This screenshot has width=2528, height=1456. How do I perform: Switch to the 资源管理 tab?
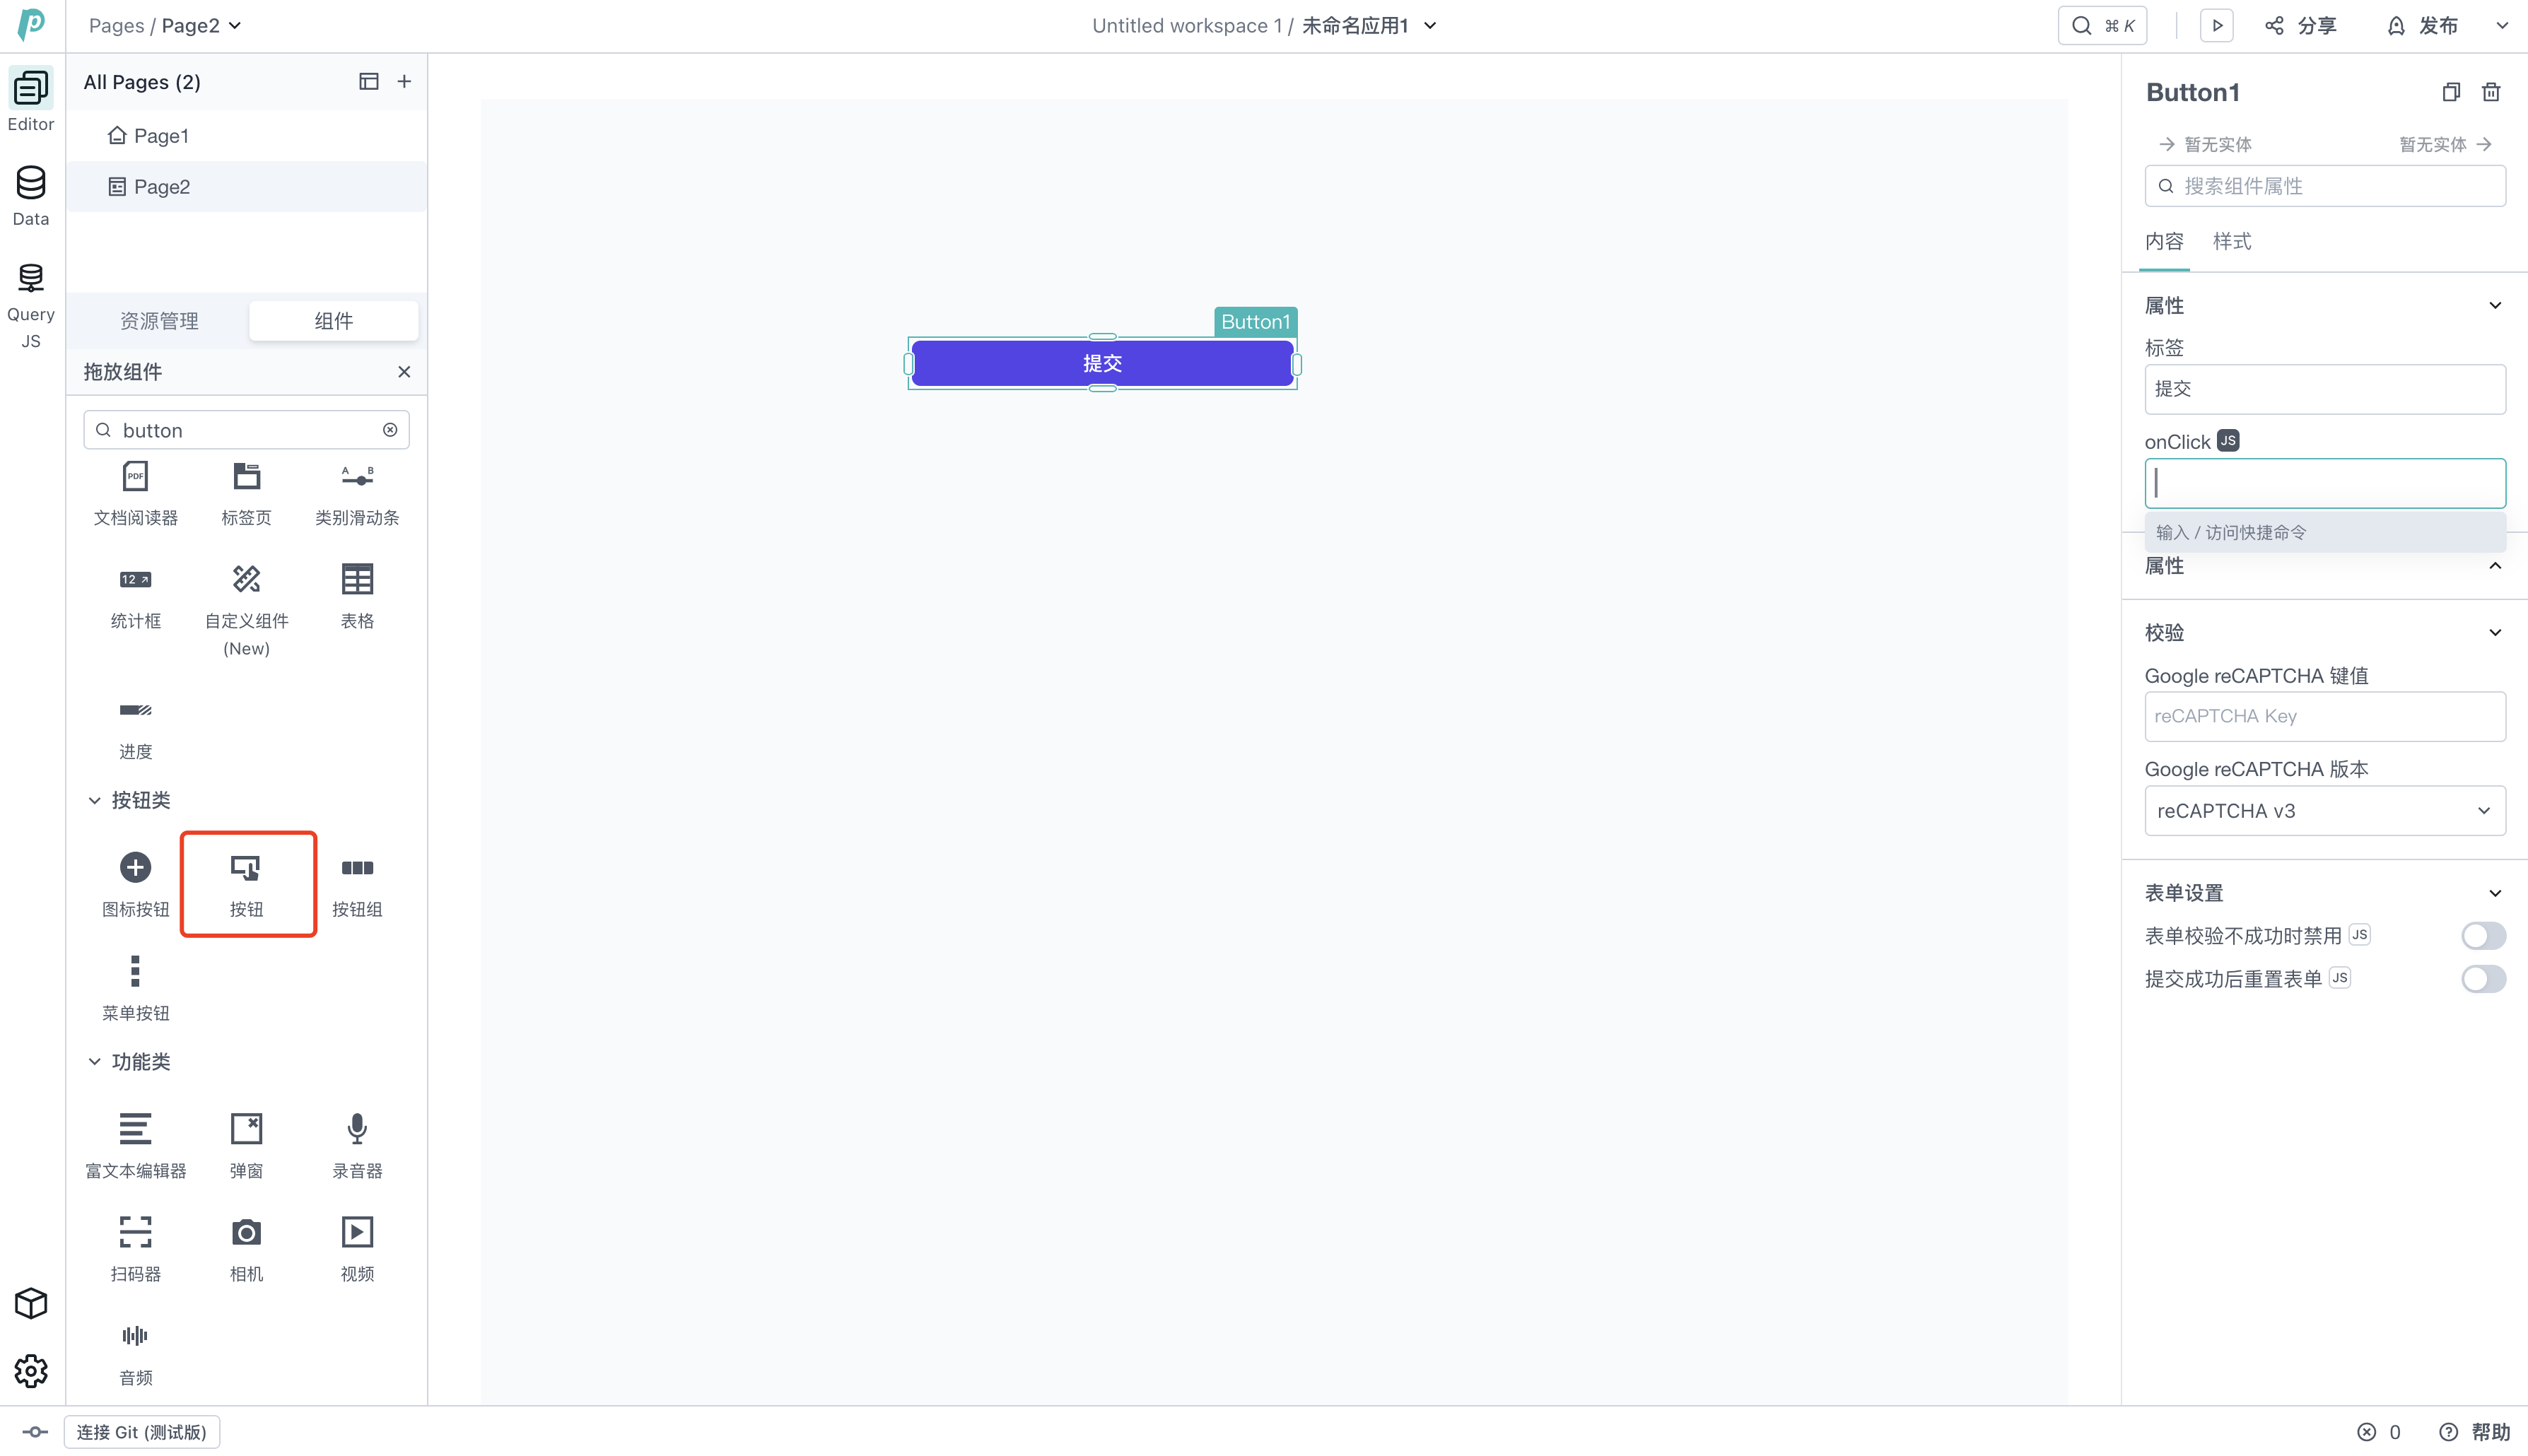[159, 321]
